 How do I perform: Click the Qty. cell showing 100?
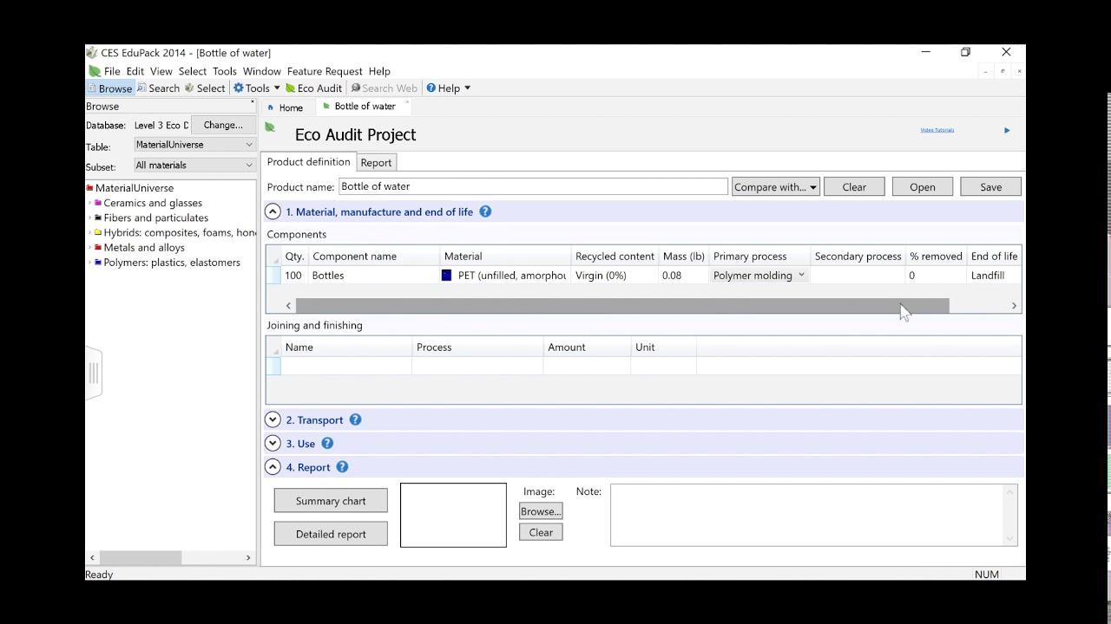293,276
